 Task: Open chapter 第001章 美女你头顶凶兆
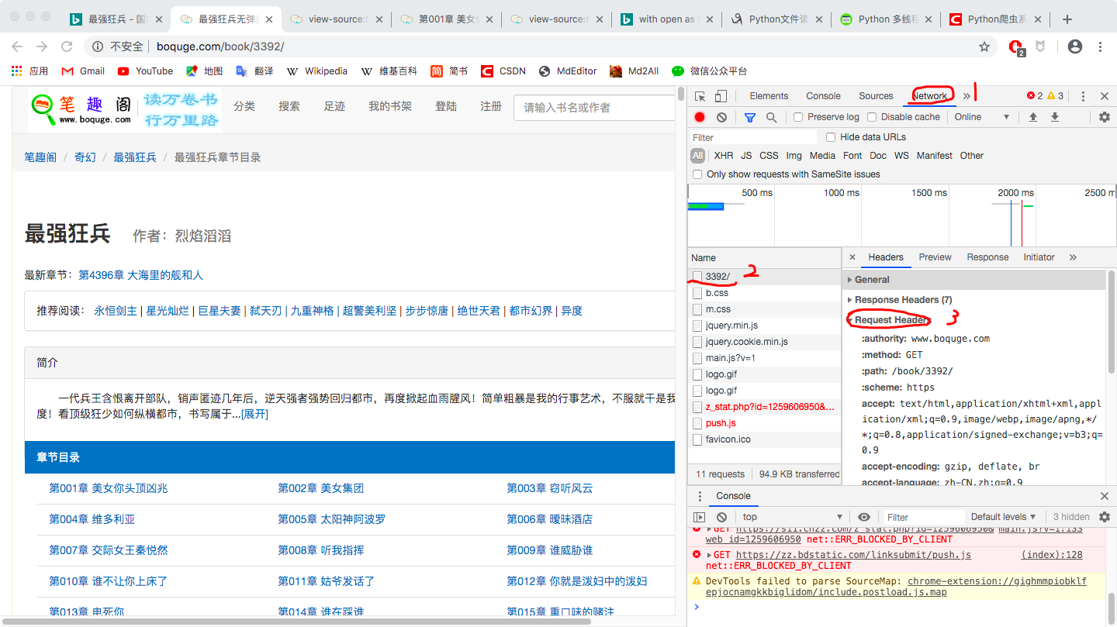coord(109,488)
